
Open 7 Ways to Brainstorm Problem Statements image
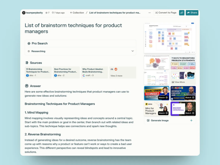[183, 62]
